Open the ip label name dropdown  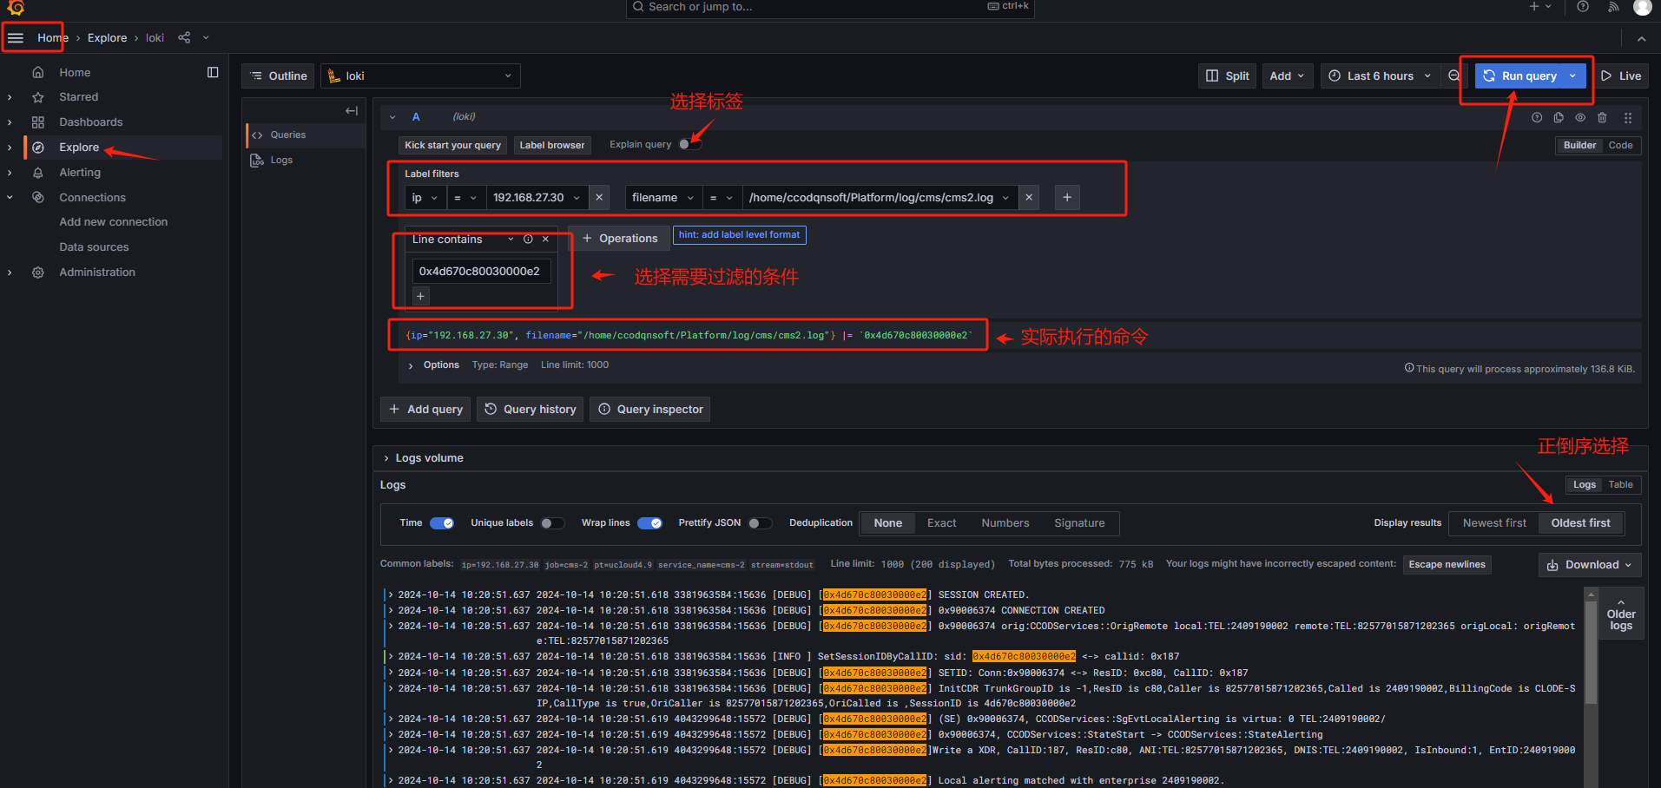[425, 198]
